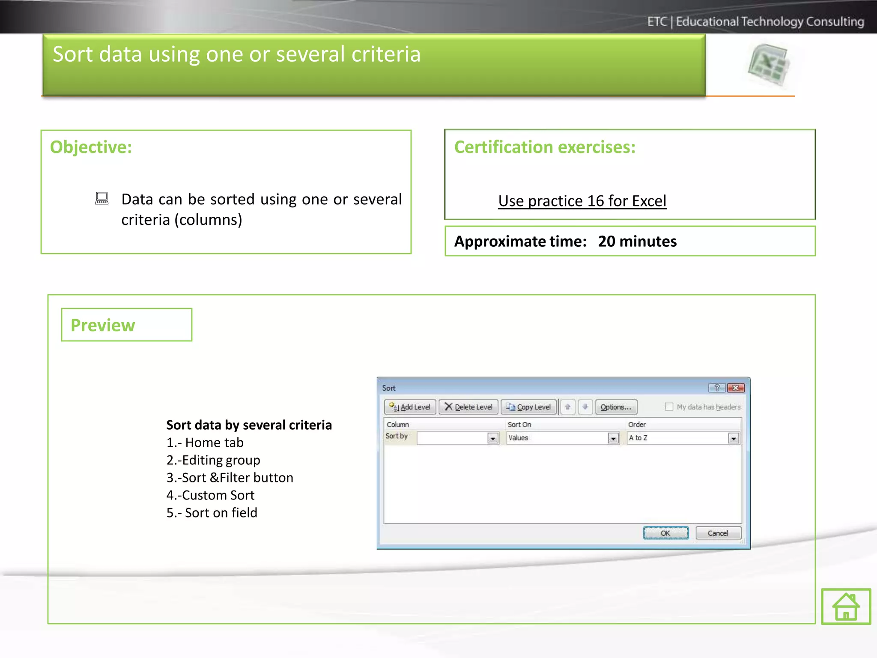Image resolution: width=877 pixels, height=658 pixels.
Task: Expand the Sort On Values dropdown
Action: tap(614, 438)
